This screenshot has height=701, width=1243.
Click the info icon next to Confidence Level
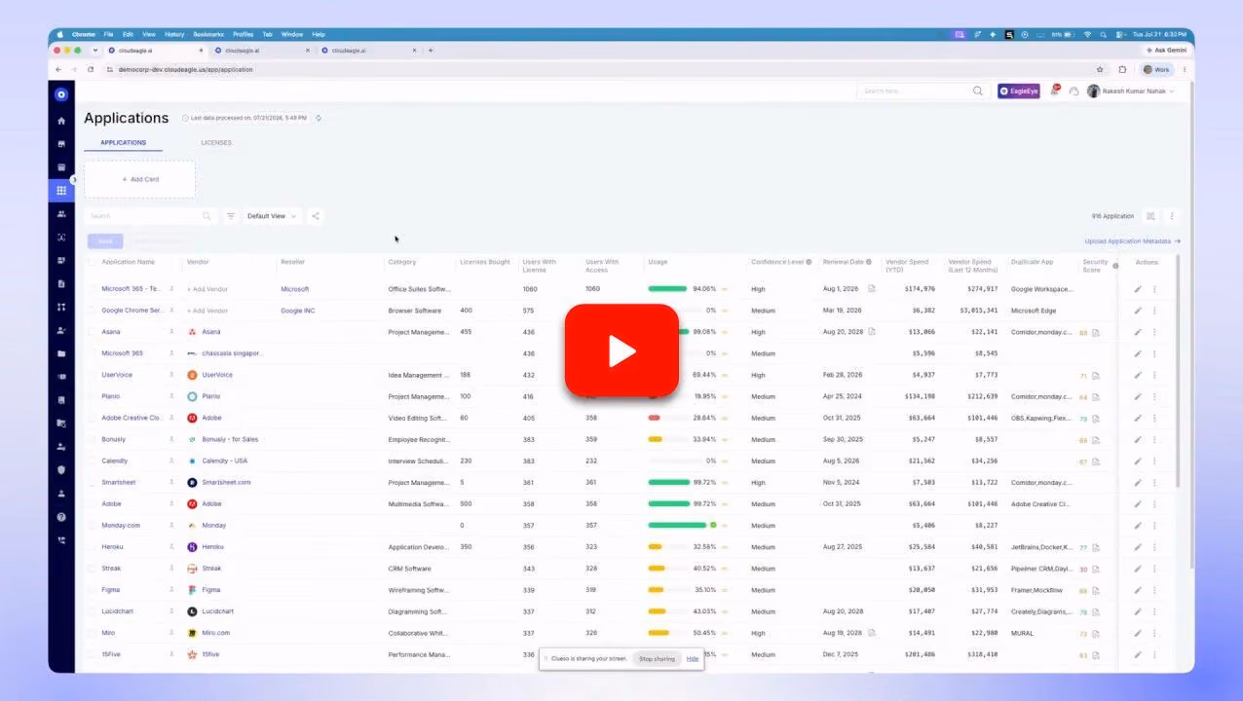(809, 262)
